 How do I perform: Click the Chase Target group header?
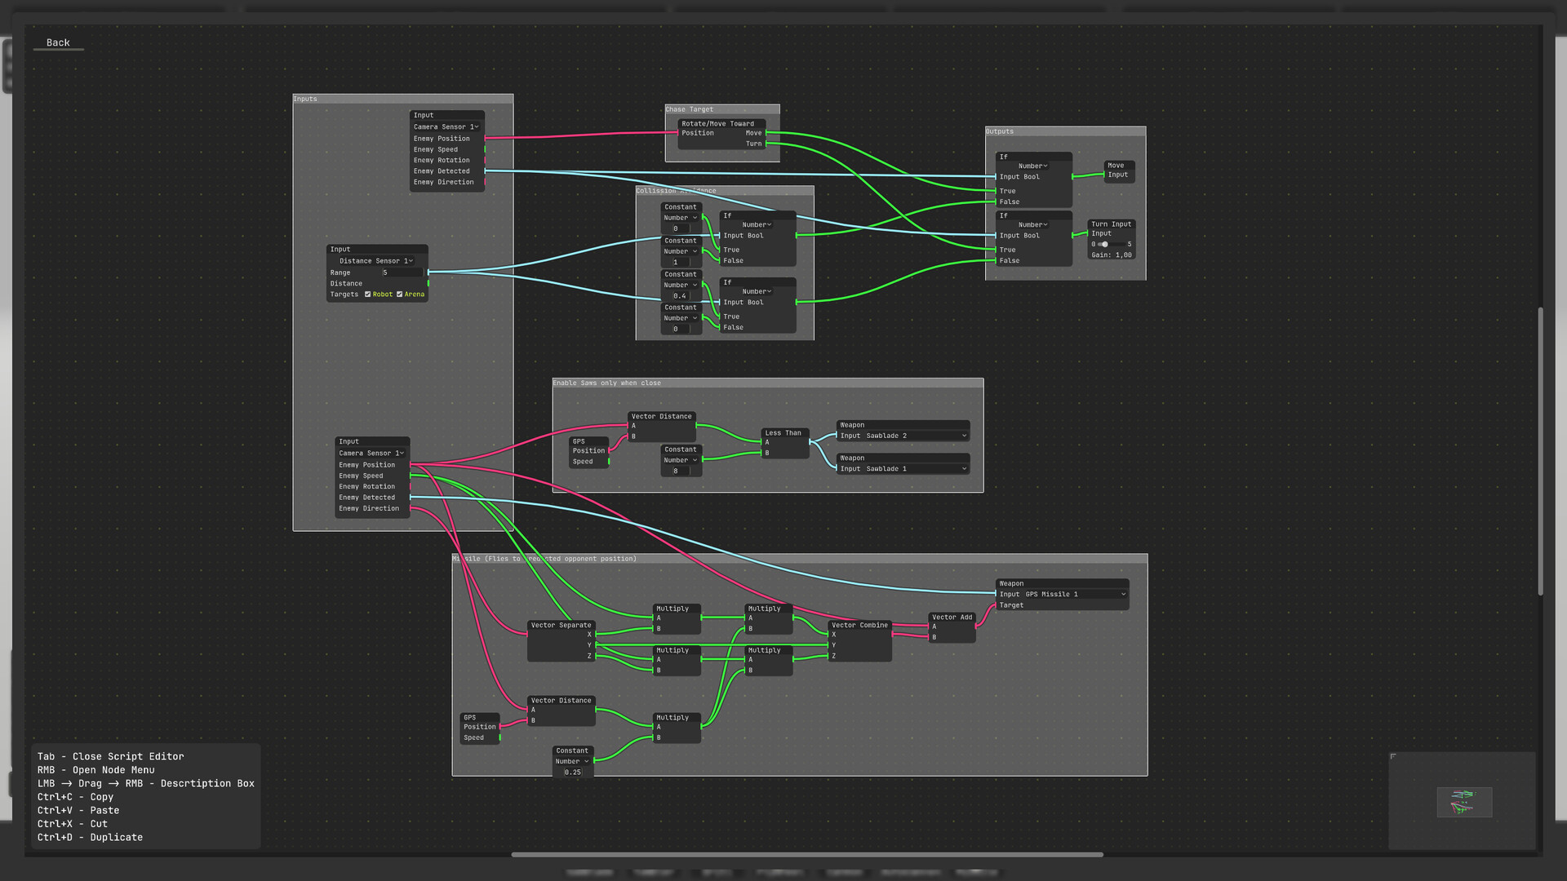(x=690, y=108)
